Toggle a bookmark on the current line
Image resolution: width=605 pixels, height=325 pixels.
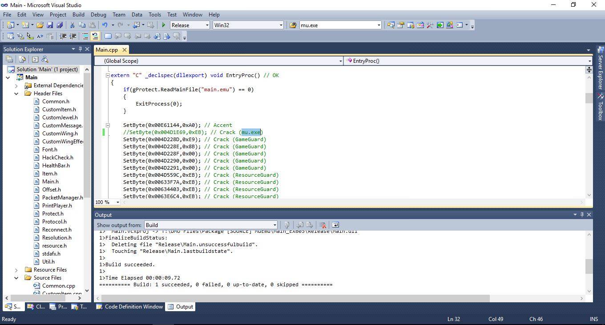108,36
